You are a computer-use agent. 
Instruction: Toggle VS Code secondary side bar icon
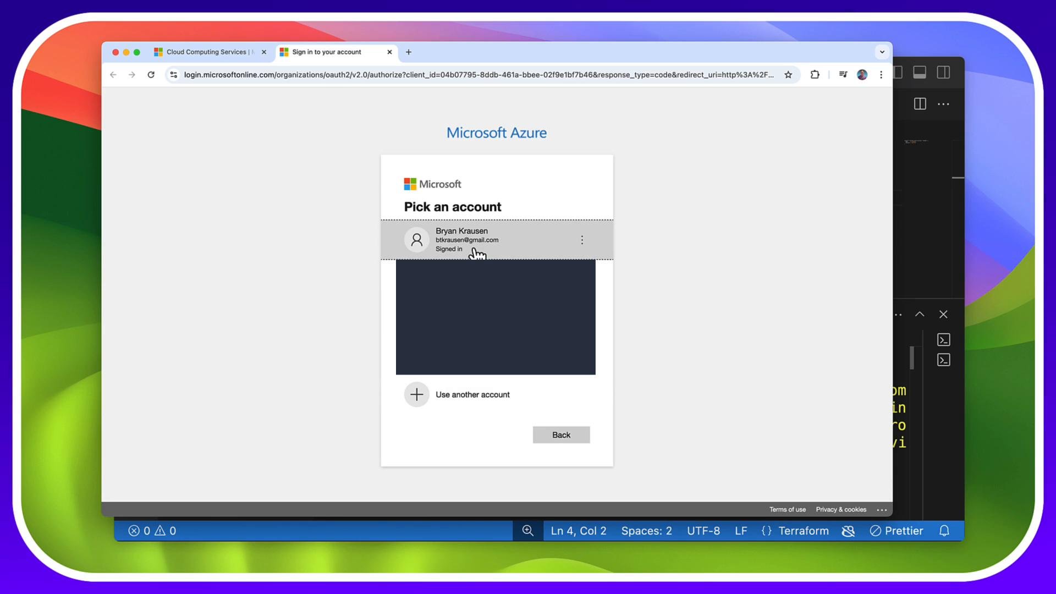coord(943,73)
